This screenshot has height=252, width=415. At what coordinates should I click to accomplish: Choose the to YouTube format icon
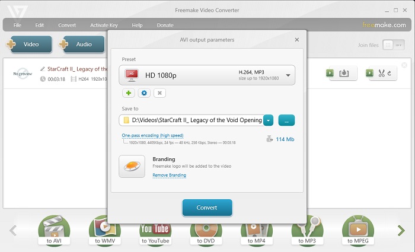coord(155,234)
